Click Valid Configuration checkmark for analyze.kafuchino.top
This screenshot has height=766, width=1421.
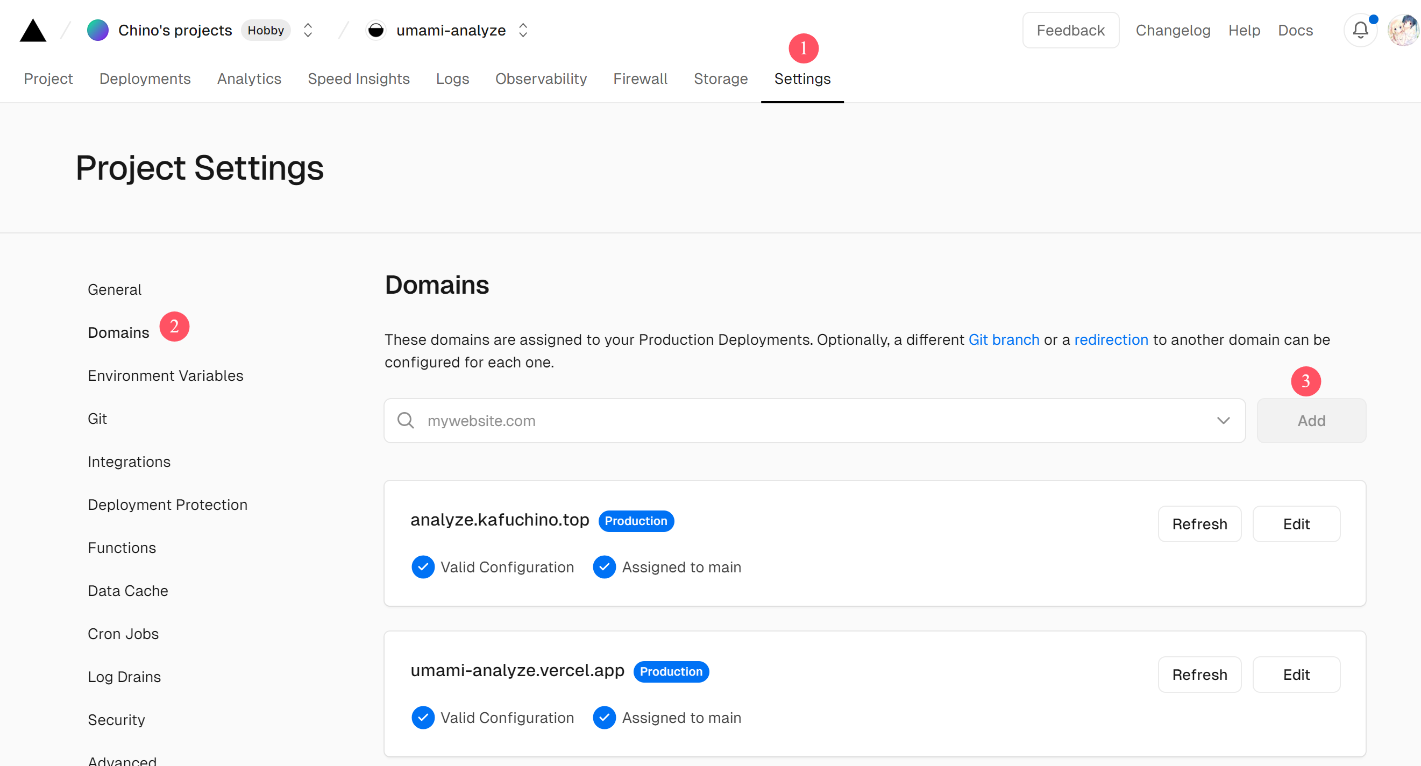coord(423,568)
